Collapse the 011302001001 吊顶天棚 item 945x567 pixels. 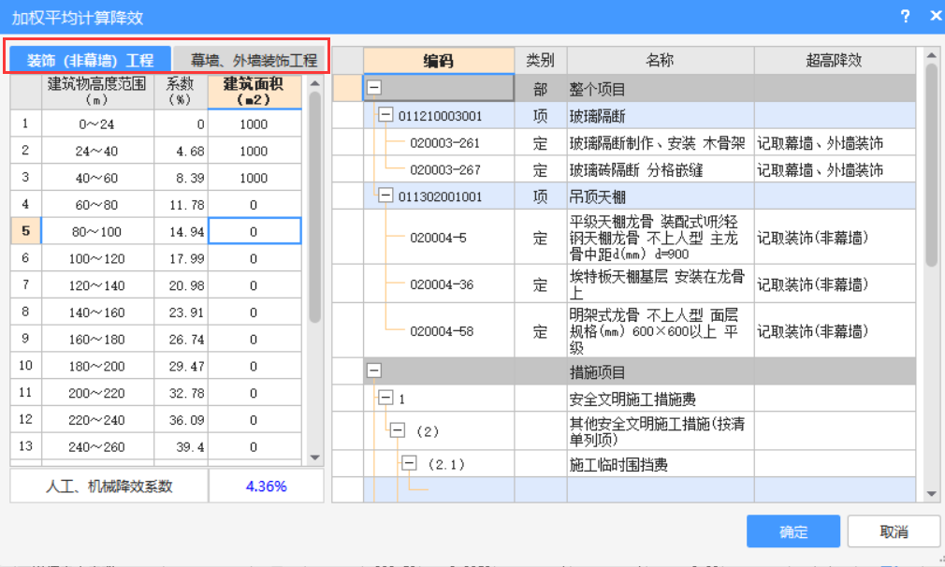pyautogui.click(x=385, y=196)
